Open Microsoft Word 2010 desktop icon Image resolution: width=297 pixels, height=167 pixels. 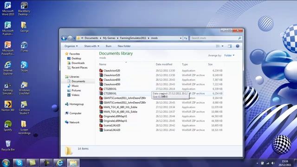(x=8, y=9)
